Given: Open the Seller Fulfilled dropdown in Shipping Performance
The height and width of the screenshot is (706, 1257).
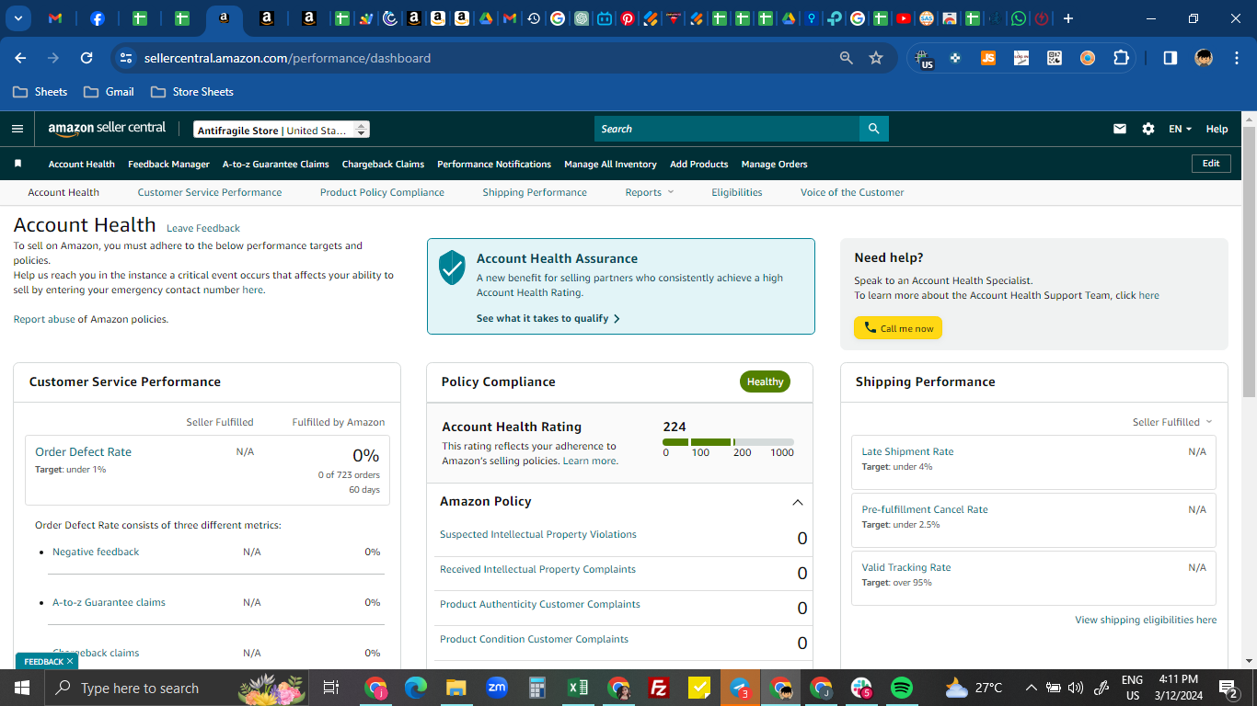Looking at the screenshot, I should click(x=1172, y=422).
